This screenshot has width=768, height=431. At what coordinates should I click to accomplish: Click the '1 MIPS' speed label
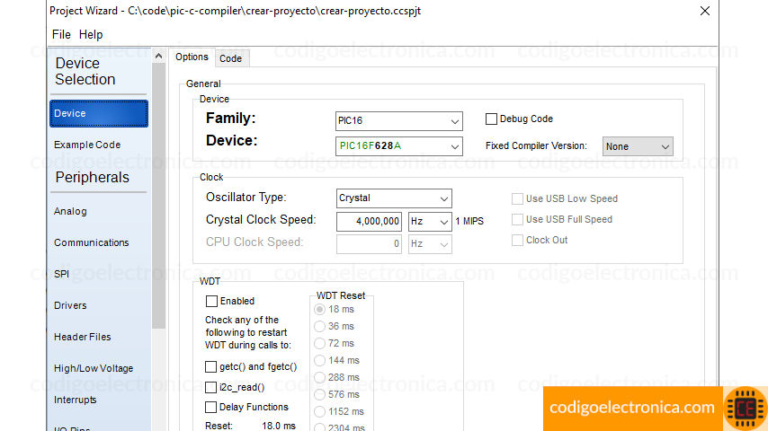[469, 221]
